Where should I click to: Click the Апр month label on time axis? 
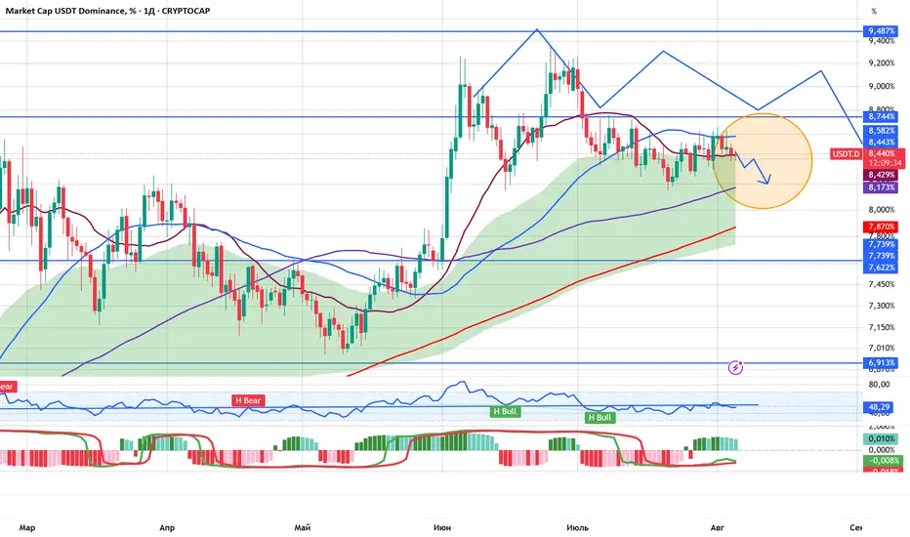pos(167,527)
